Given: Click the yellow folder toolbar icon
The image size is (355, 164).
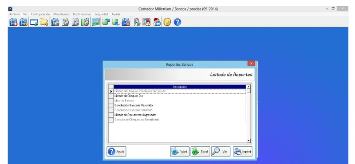Looking at the screenshot, I should click(44, 22).
